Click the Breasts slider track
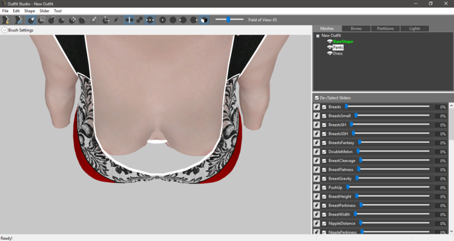The height and width of the screenshot is (241, 454). [387, 107]
